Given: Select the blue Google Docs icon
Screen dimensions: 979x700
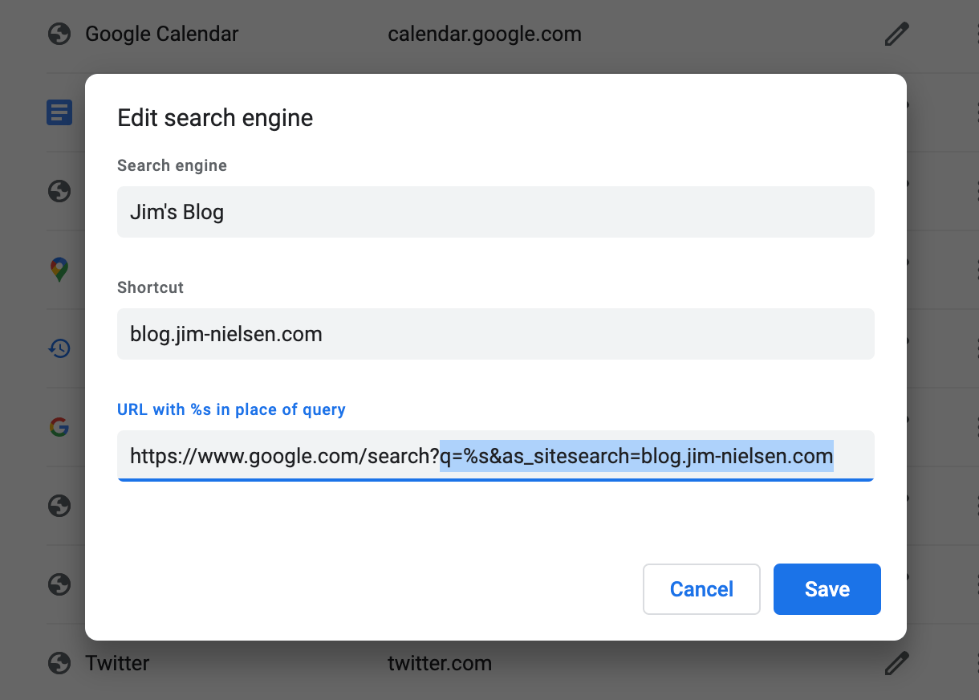Looking at the screenshot, I should click(59, 112).
